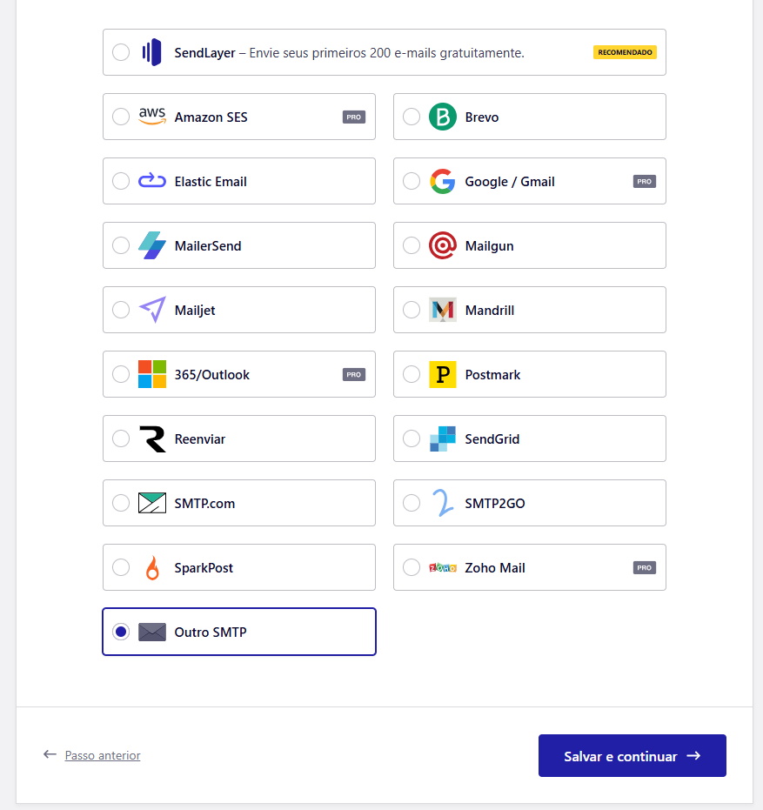Click the Amazon SES aws icon

point(151,116)
